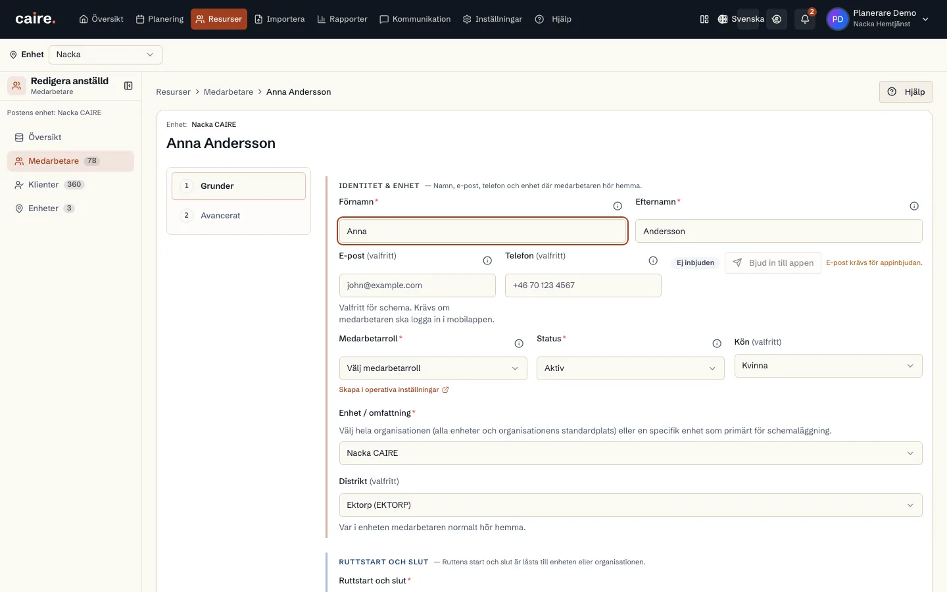947x592 pixels.
Task: Open the Status dropdown showing Aktiv
Action: [630, 368]
